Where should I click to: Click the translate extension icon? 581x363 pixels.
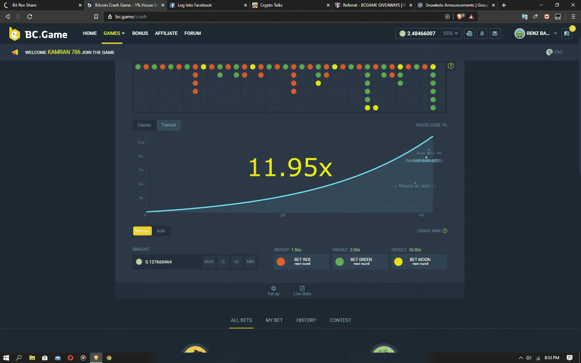525,17
